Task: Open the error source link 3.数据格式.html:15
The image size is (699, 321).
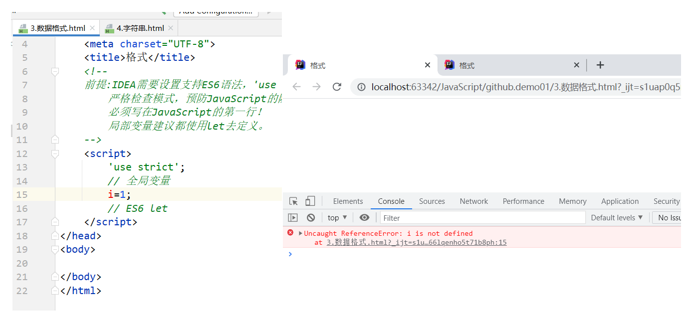Action: [x=417, y=243]
